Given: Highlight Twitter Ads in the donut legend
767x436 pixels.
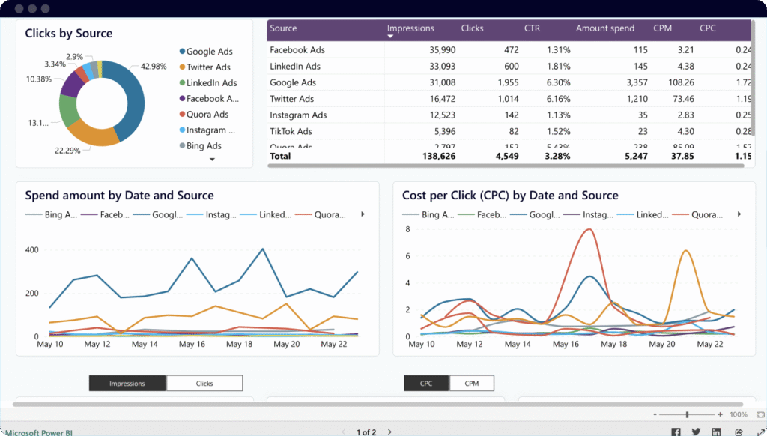Looking at the screenshot, I should [205, 67].
